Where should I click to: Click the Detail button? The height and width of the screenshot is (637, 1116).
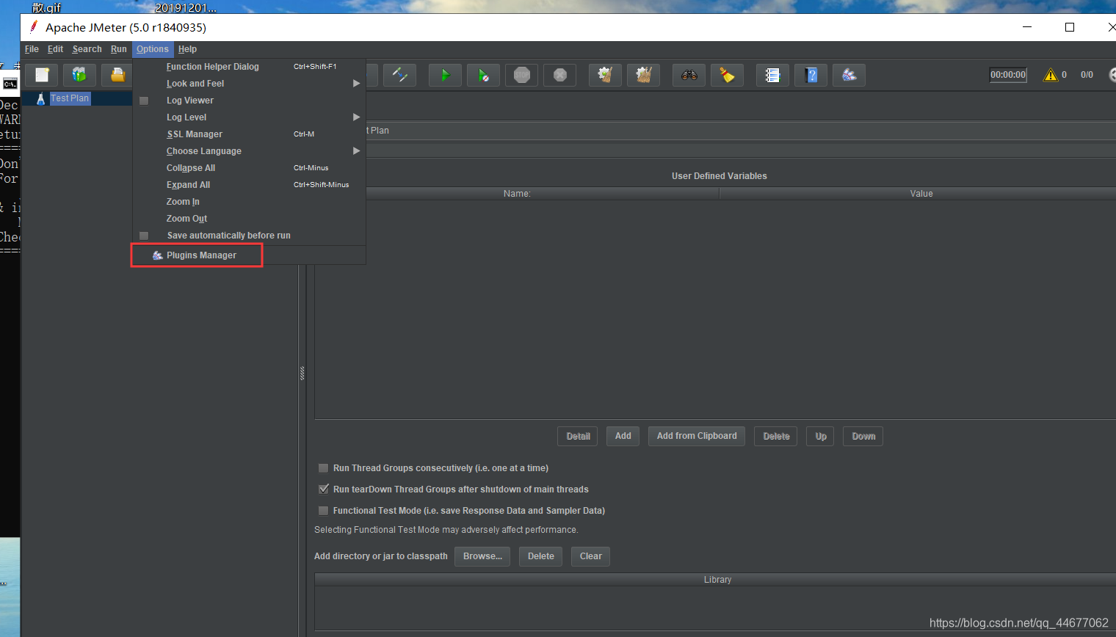coord(578,437)
